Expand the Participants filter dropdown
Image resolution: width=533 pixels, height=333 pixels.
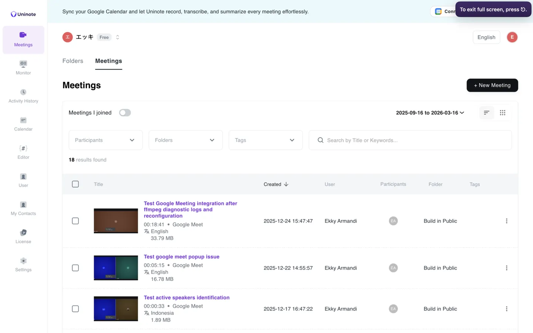pyautogui.click(x=105, y=140)
